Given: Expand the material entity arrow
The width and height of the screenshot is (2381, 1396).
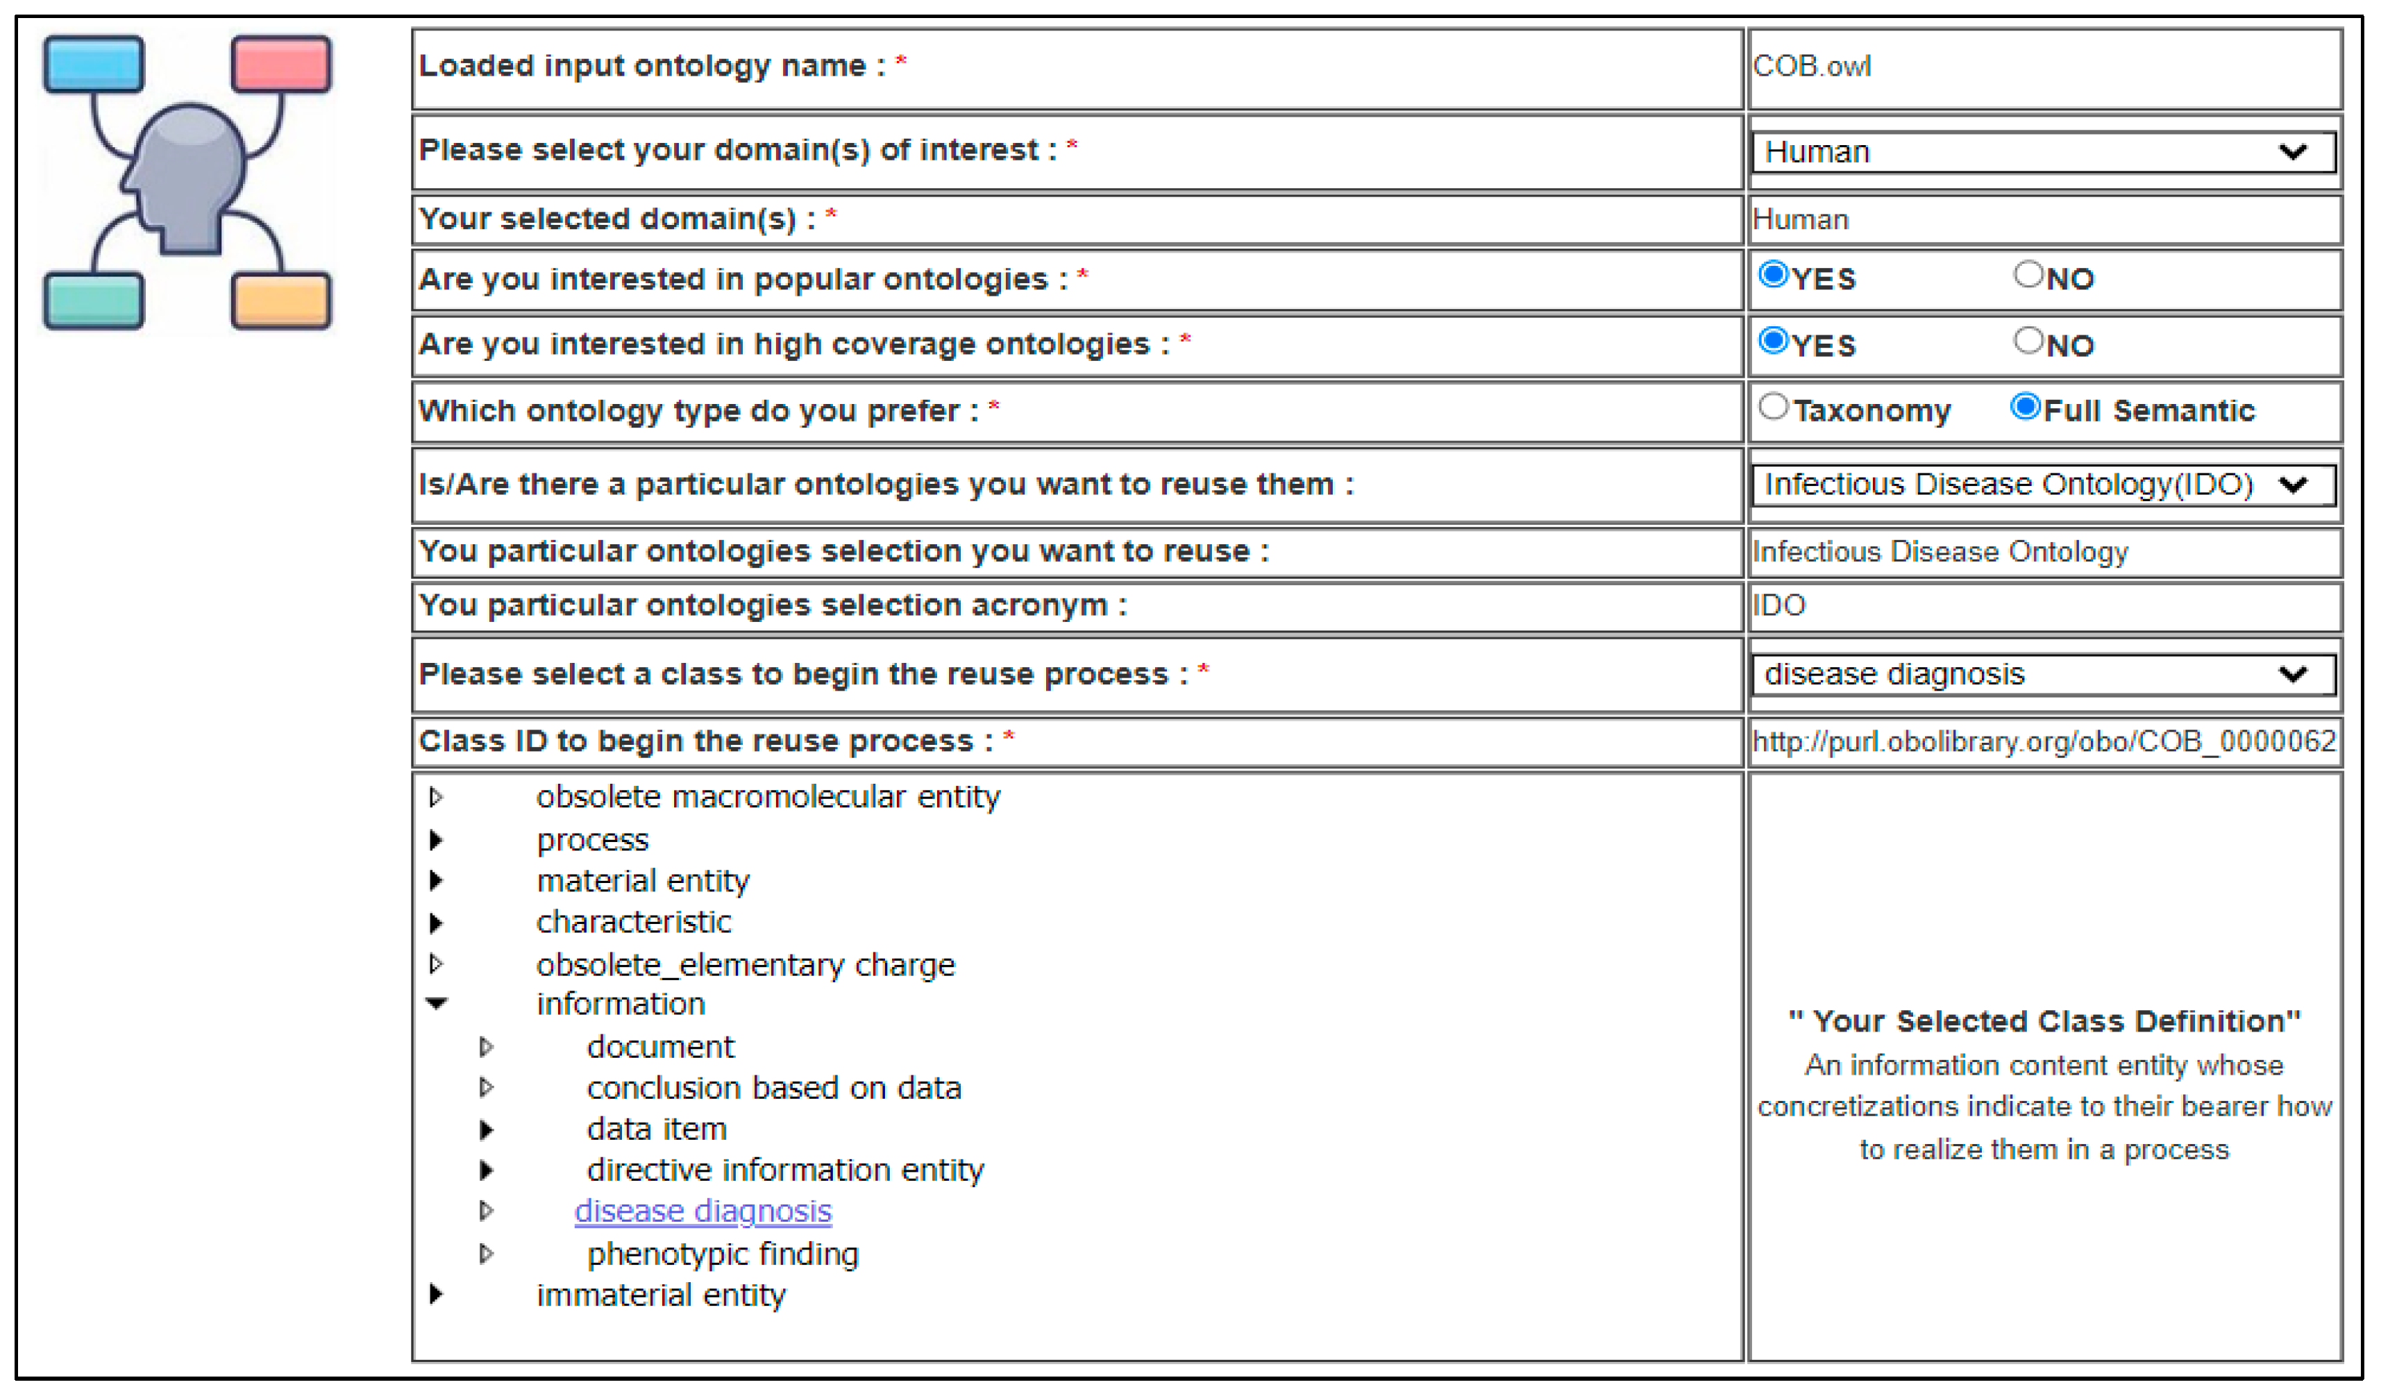Looking at the screenshot, I should coord(437,881).
